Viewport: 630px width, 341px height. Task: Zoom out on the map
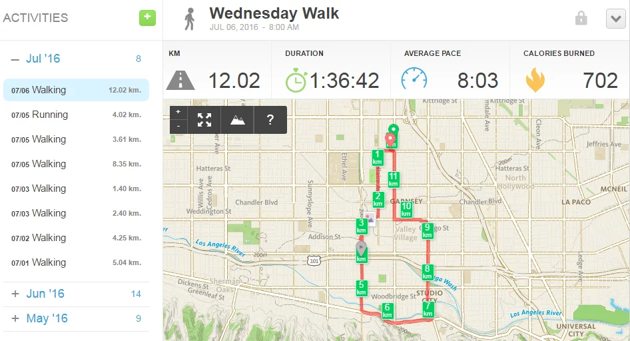click(178, 126)
